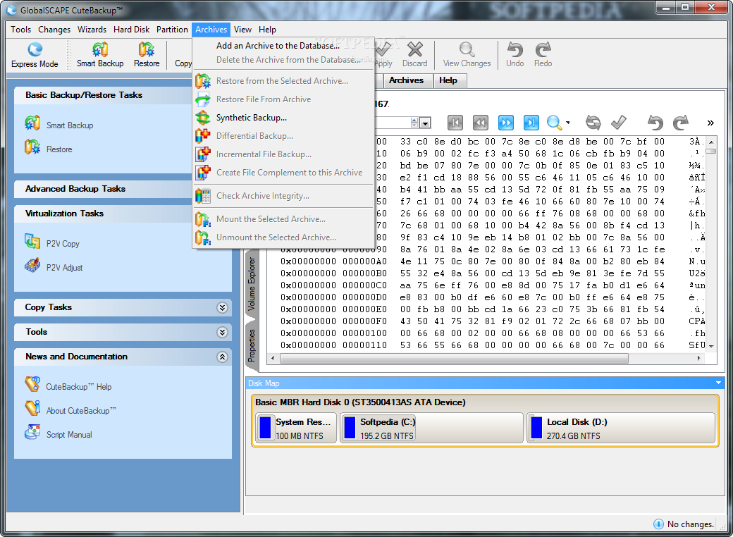This screenshot has width=733, height=537.
Task: Jump to last sector button
Action: tap(531, 123)
